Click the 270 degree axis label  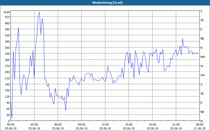(x=7, y=66)
